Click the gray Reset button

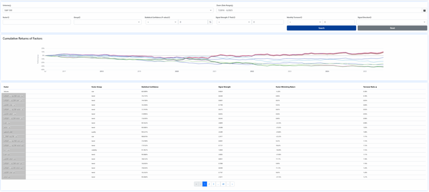click(392, 28)
